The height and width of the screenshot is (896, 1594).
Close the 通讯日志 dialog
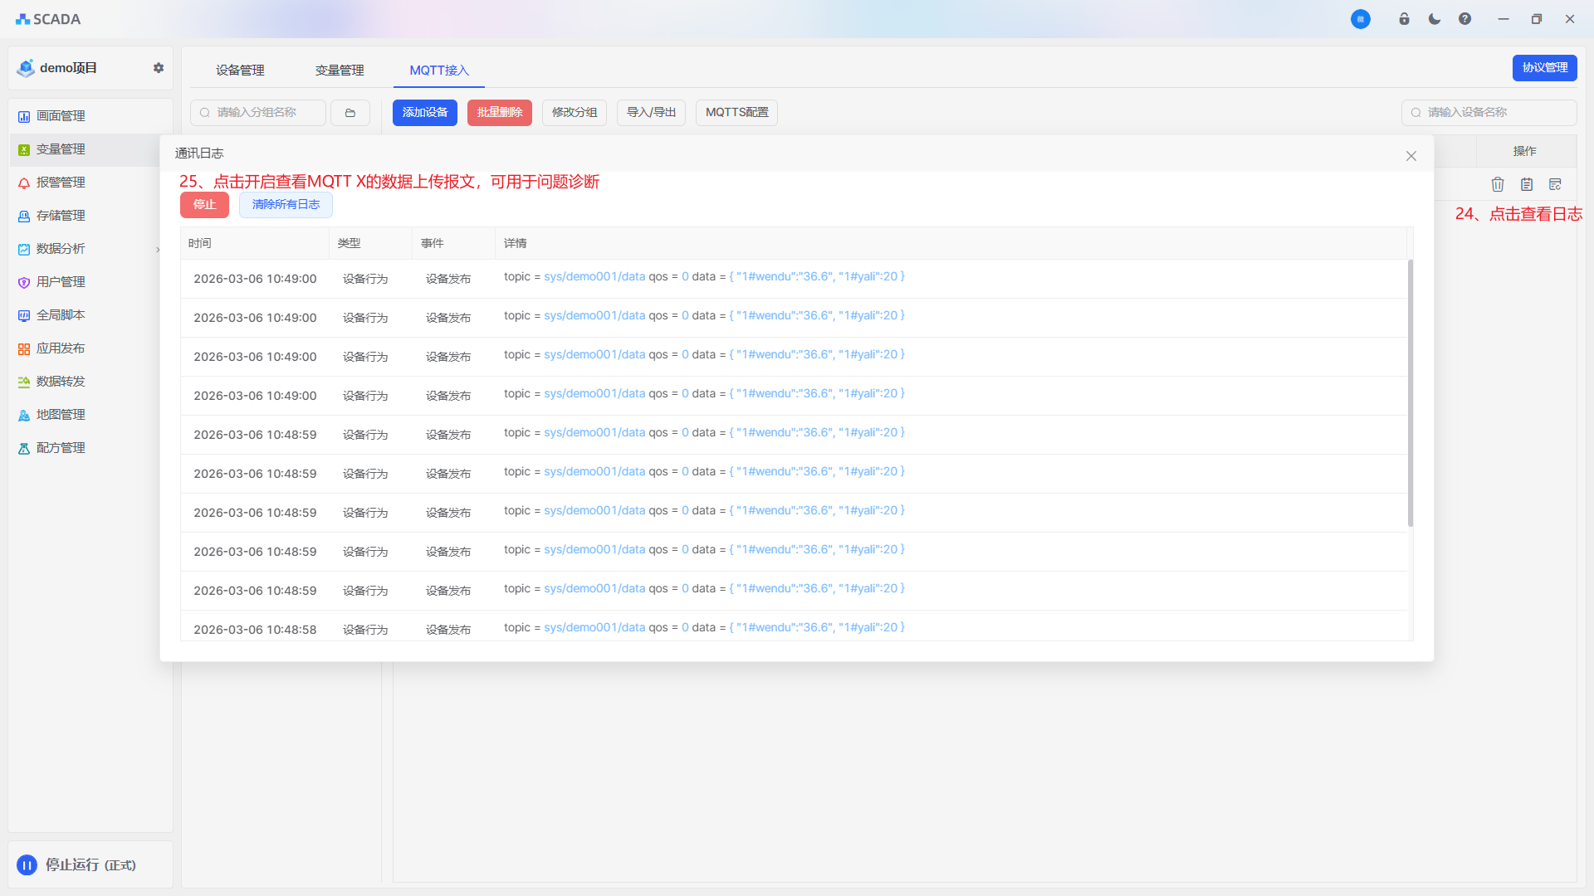[1411, 156]
